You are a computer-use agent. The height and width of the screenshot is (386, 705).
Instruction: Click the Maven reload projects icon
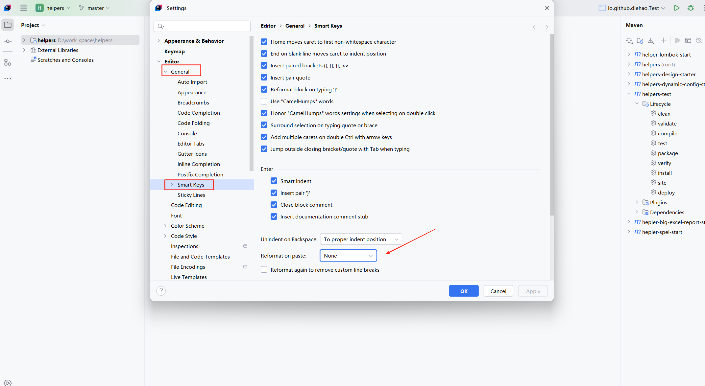coord(629,40)
